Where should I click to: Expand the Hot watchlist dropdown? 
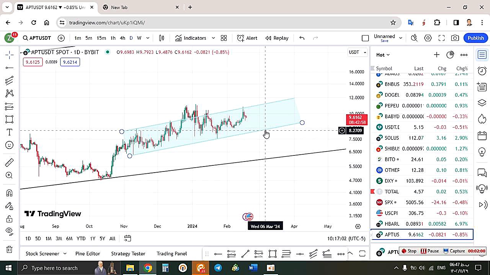click(383, 55)
